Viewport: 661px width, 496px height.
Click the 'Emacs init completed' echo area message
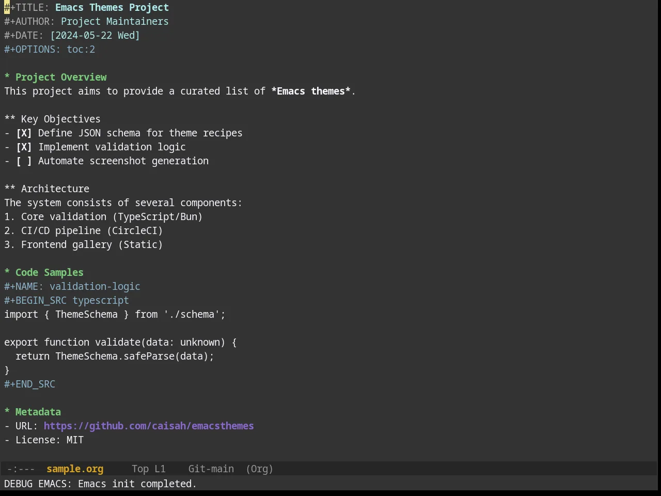coord(100,484)
